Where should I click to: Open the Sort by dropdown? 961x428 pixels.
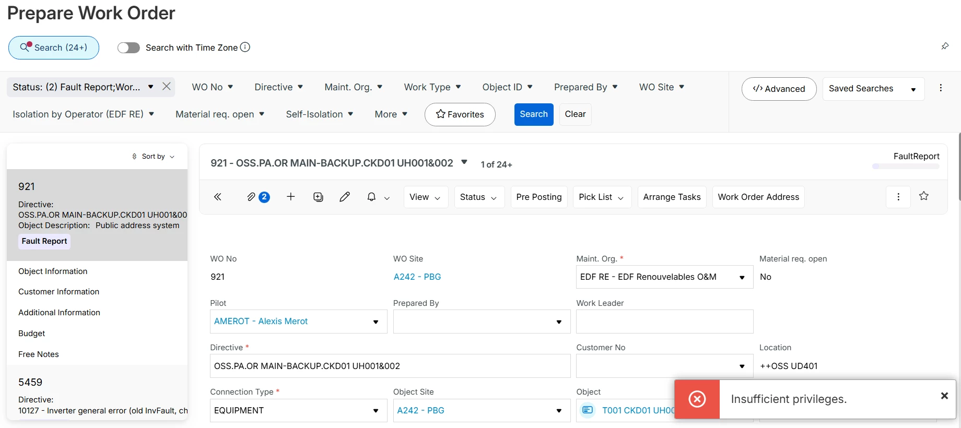point(154,156)
